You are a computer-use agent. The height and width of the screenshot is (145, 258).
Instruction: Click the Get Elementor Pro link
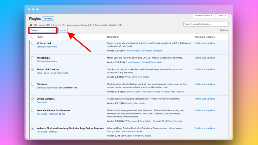pyautogui.click(x=68, y=88)
